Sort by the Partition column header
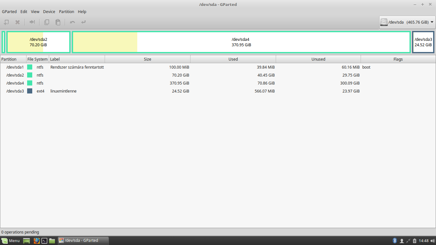436x245 pixels. (13, 59)
